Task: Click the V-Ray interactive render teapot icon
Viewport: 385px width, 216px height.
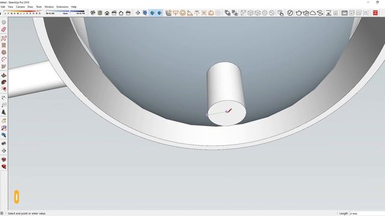Action: coord(306,13)
